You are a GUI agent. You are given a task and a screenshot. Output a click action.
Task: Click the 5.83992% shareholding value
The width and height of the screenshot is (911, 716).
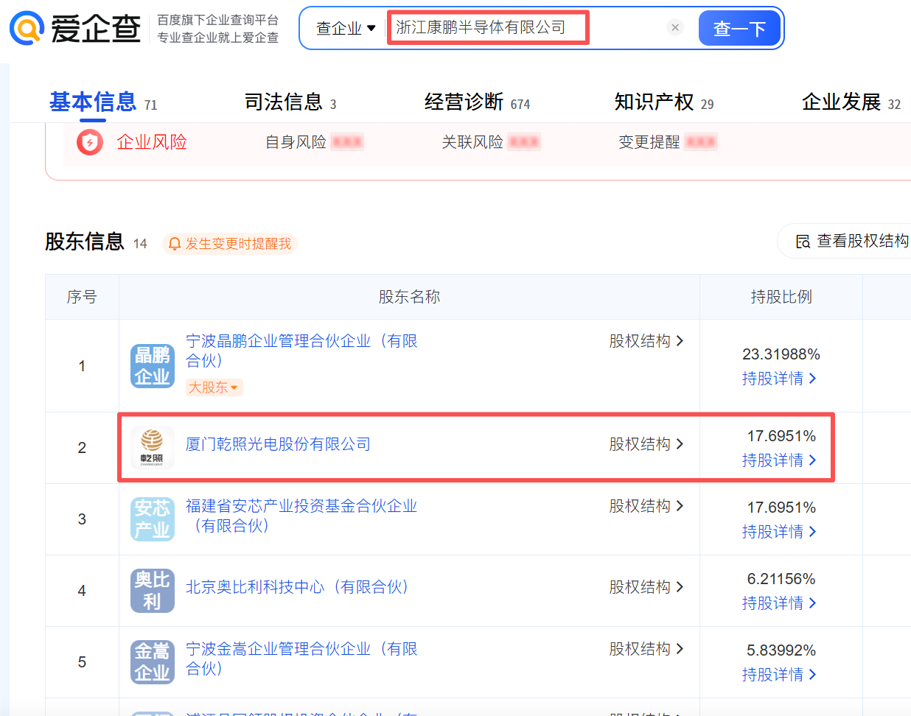coord(781,650)
